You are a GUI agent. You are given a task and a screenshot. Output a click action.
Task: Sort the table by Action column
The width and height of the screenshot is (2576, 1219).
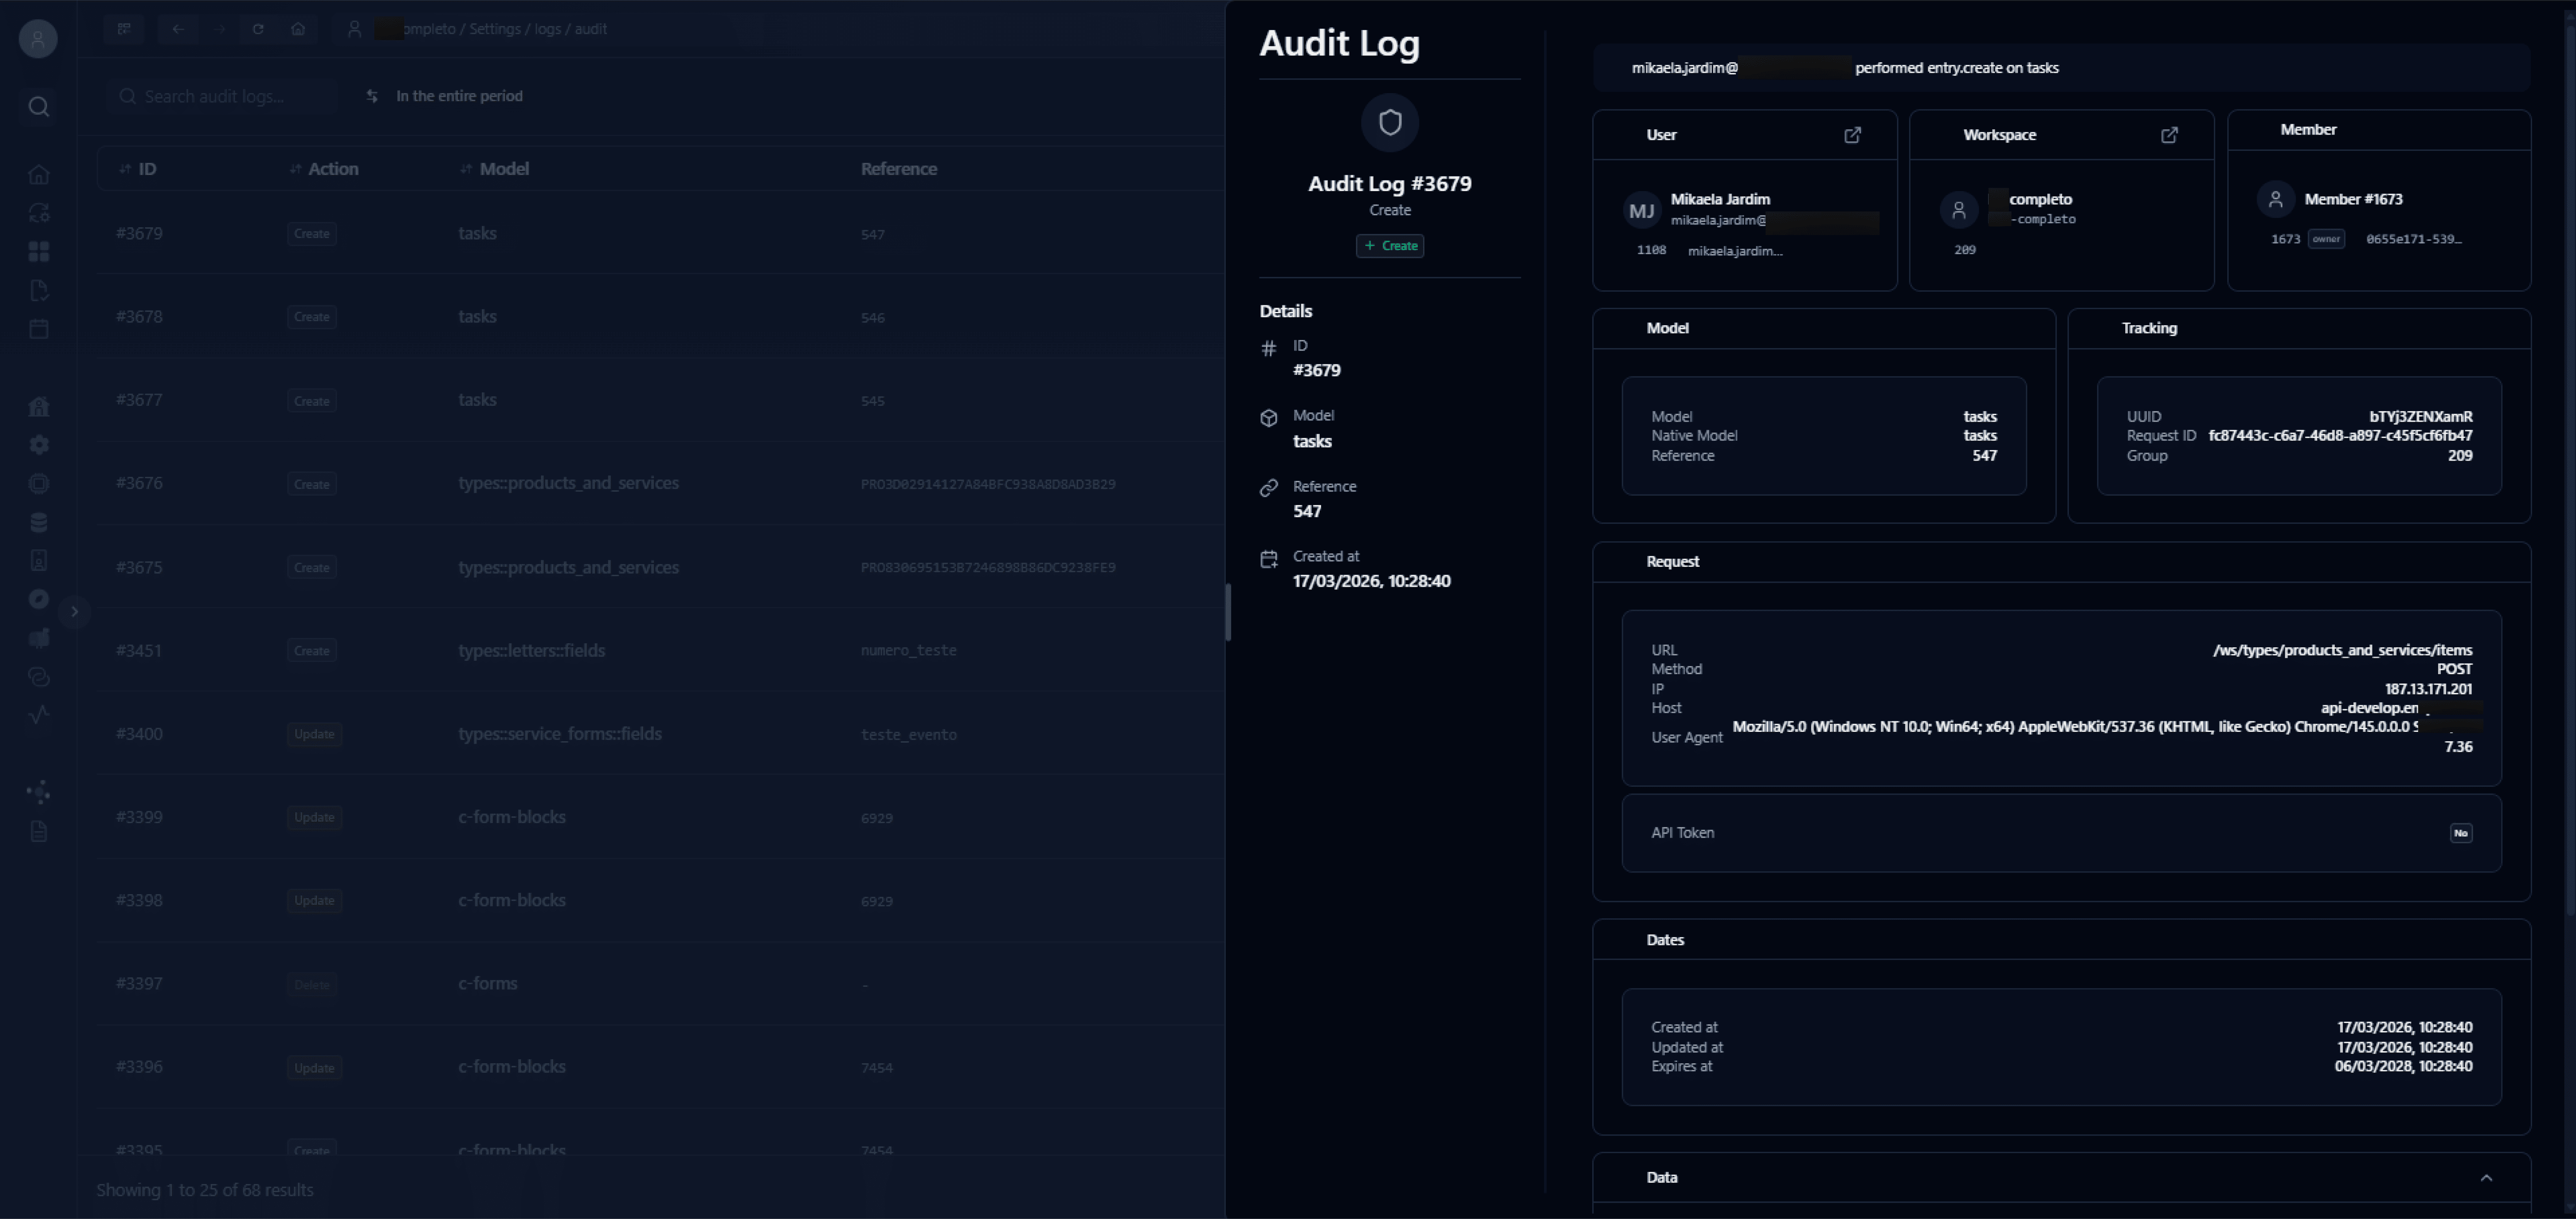pyautogui.click(x=324, y=170)
